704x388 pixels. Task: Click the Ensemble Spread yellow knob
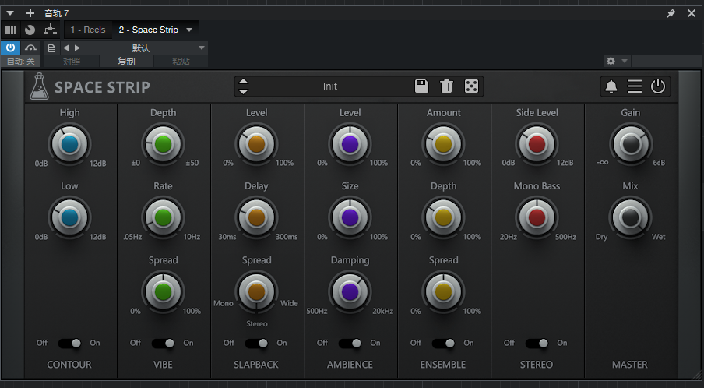pyautogui.click(x=443, y=292)
